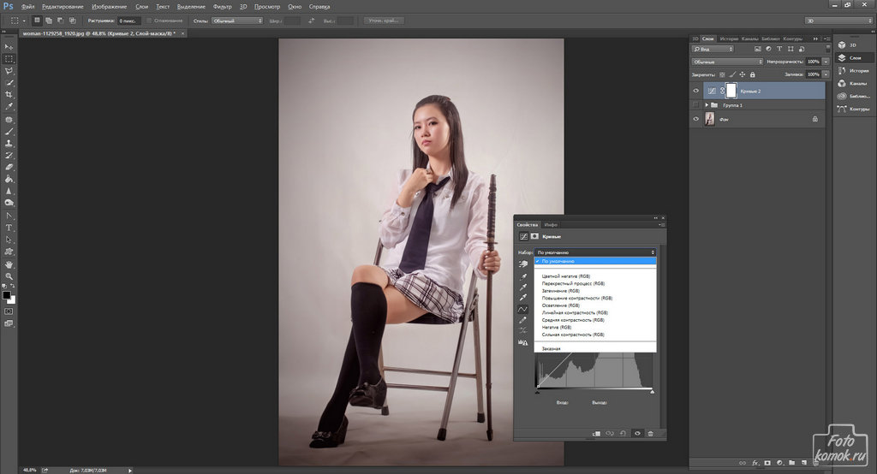Toggle the lock all button
The width and height of the screenshot is (877, 474).
[x=752, y=74]
